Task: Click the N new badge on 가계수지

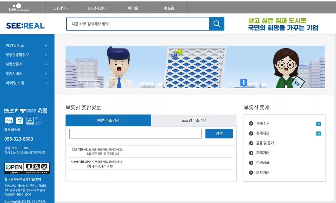Action: click(318, 124)
